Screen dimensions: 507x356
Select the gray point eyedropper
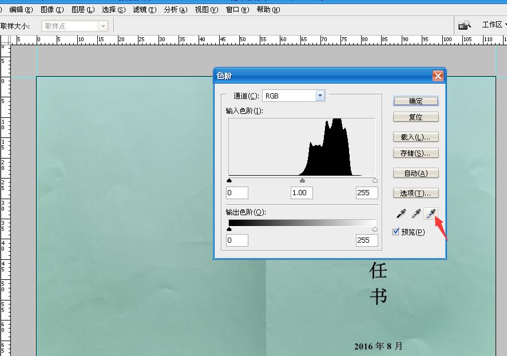pos(416,213)
